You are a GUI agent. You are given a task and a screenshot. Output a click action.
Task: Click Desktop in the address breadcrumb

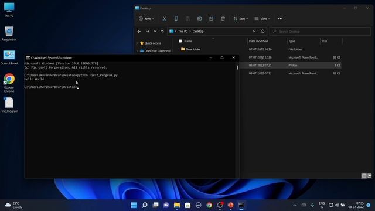pos(198,31)
